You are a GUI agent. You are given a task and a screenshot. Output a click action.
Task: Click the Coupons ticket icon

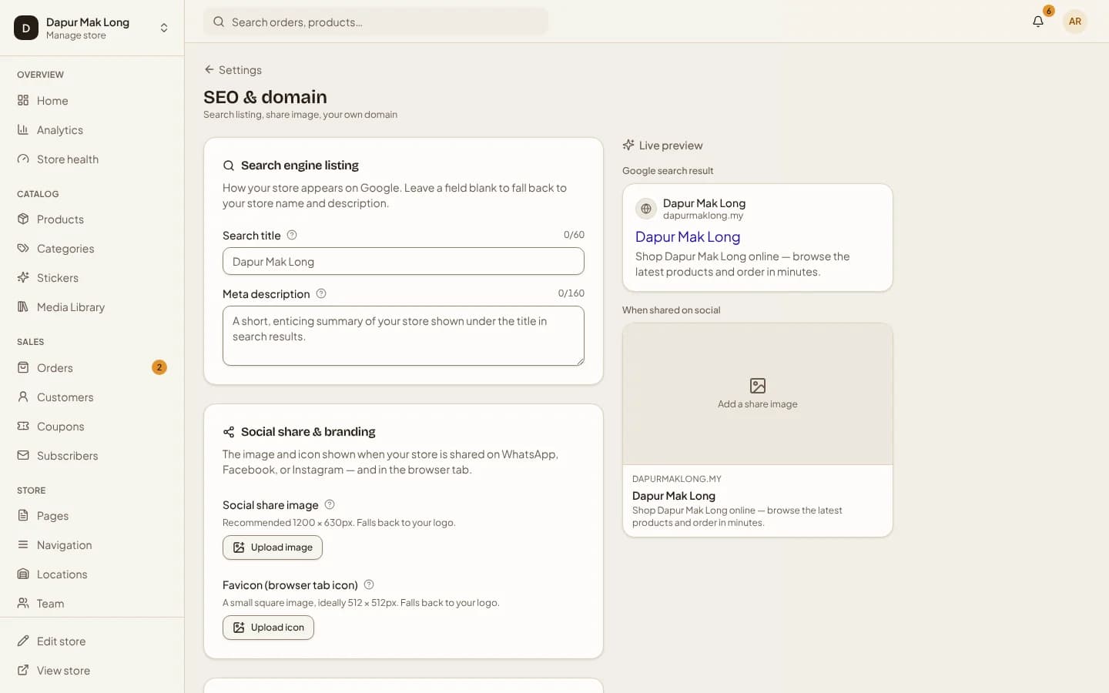click(x=23, y=427)
